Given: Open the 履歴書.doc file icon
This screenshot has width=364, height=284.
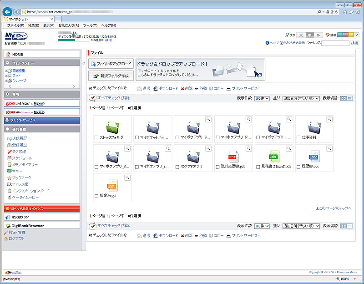Looking at the screenshot, I should tap(314, 156).
